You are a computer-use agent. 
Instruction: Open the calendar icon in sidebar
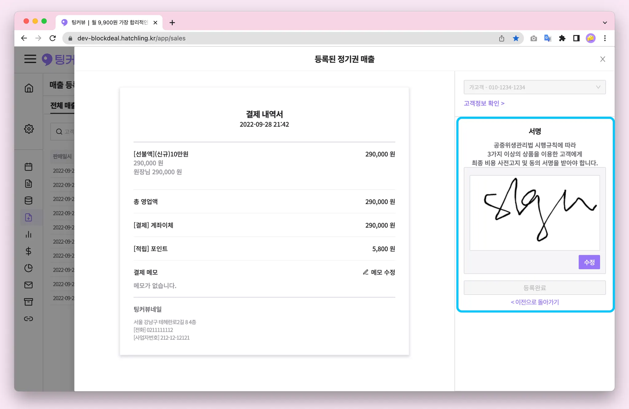(29, 167)
